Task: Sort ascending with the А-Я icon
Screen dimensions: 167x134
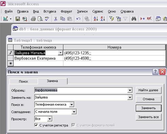Action: 96,19
